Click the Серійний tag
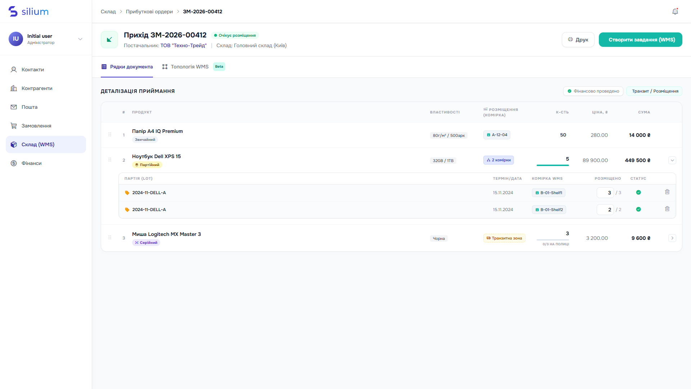This screenshot has height=389, width=691. 146,243
